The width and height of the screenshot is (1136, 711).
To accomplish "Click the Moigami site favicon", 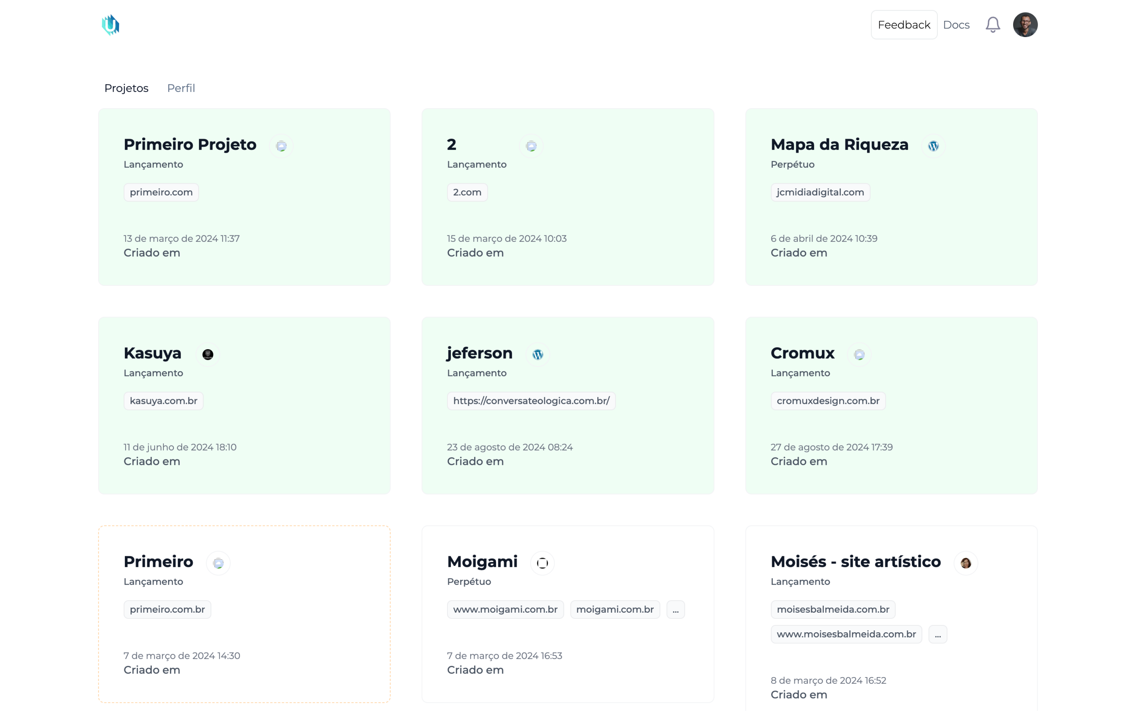I will click(x=543, y=563).
